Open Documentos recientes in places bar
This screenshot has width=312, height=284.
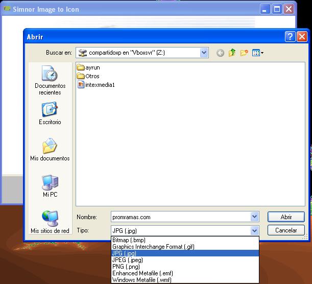click(x=50, y=81)
